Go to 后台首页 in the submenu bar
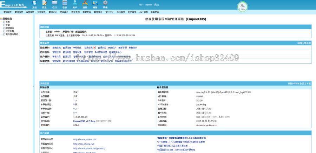This screenshot has width=316, height=153. (x=121, y=12)
